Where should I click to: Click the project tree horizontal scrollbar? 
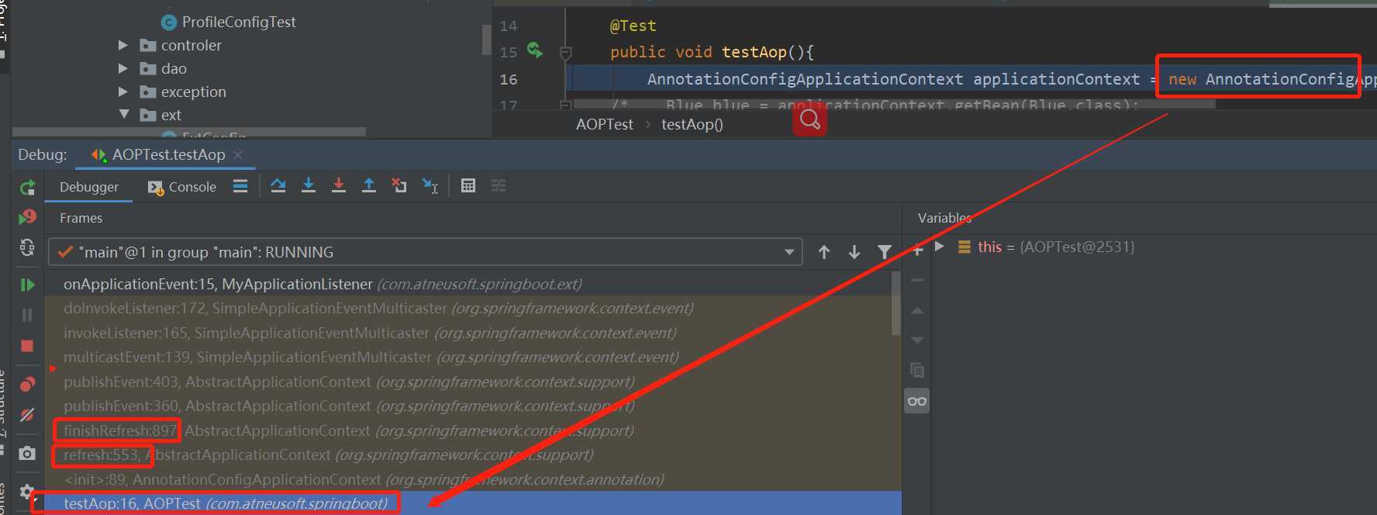click(x=189, y=133)
